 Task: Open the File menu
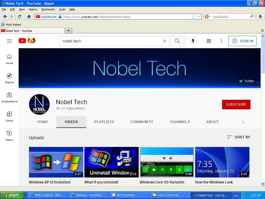4,9
